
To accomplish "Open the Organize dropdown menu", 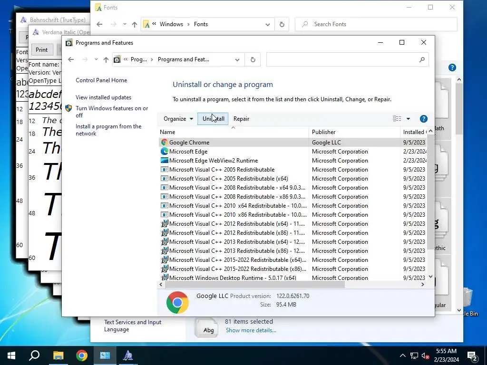I will (178, 119).
